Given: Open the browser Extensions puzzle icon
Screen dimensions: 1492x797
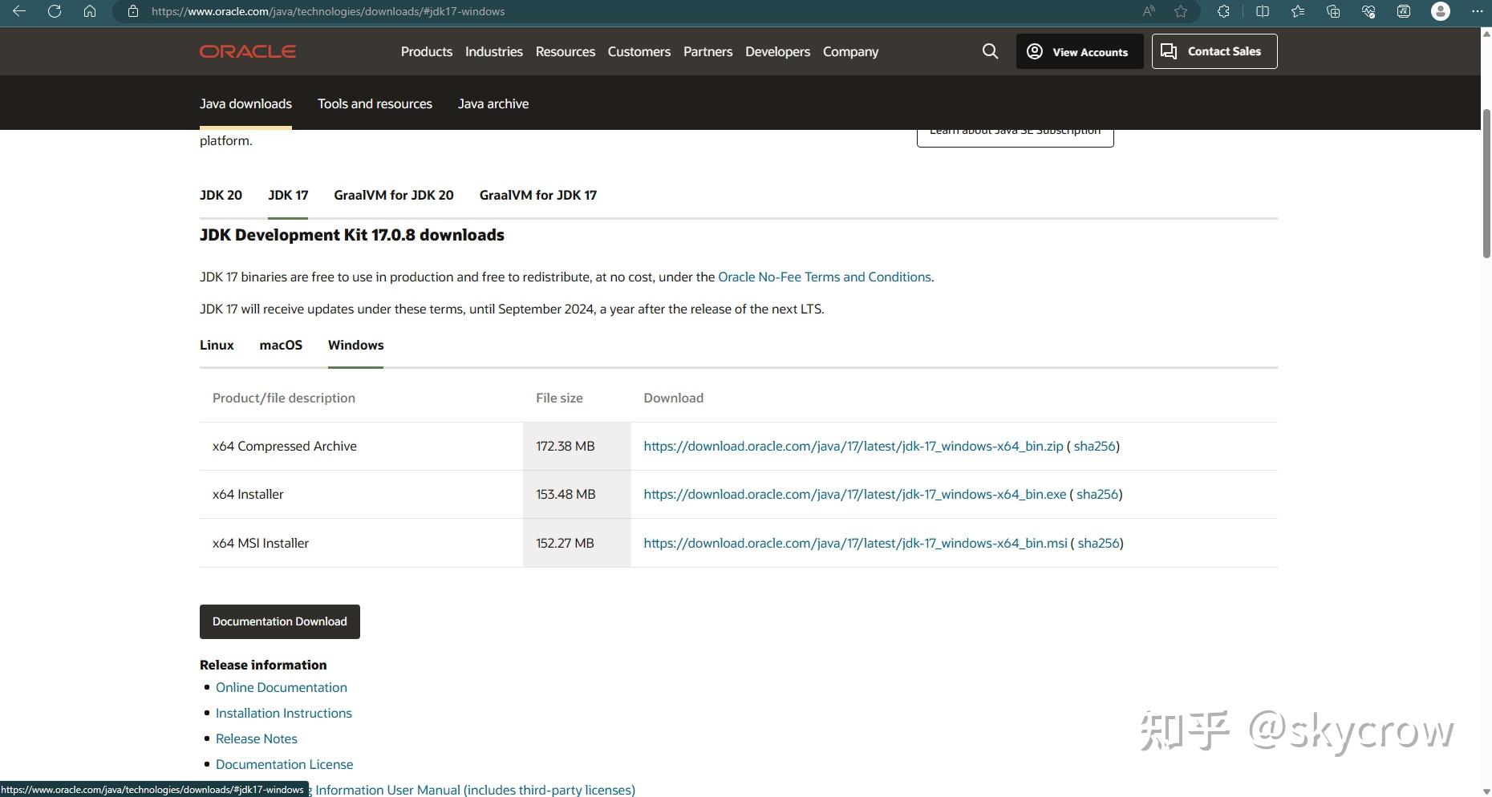Looking at the screenshot, I should (1223, 11).
